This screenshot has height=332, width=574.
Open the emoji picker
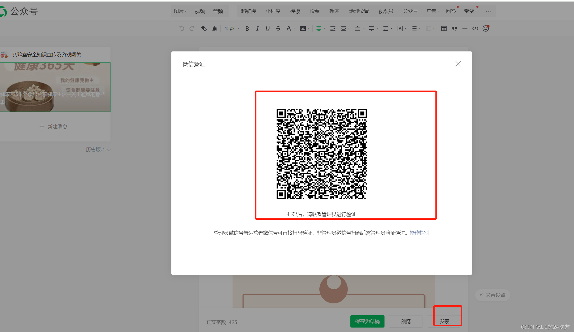click(486, 29)
